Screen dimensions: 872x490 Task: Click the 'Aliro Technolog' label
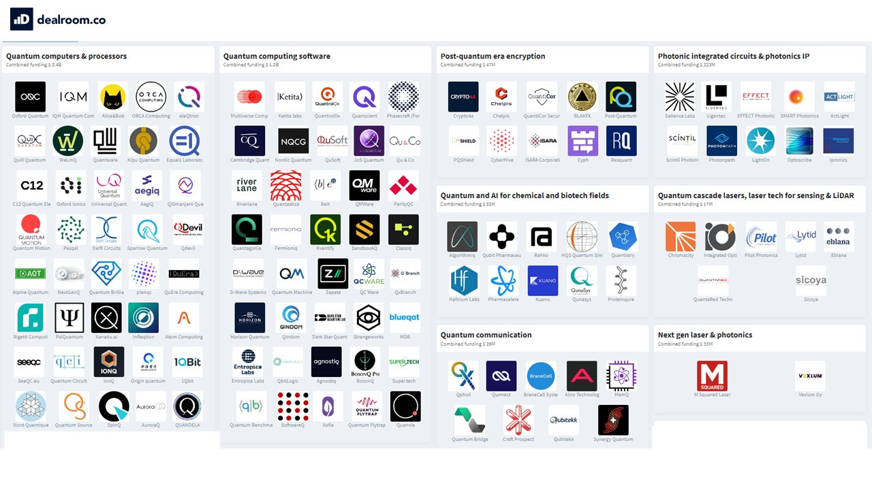point(582,395)
